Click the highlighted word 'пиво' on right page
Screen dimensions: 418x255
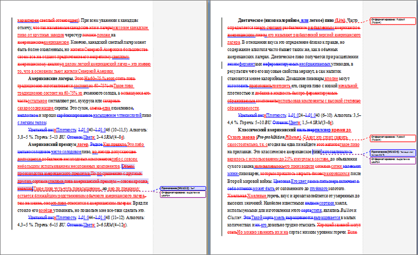point(316,152)
